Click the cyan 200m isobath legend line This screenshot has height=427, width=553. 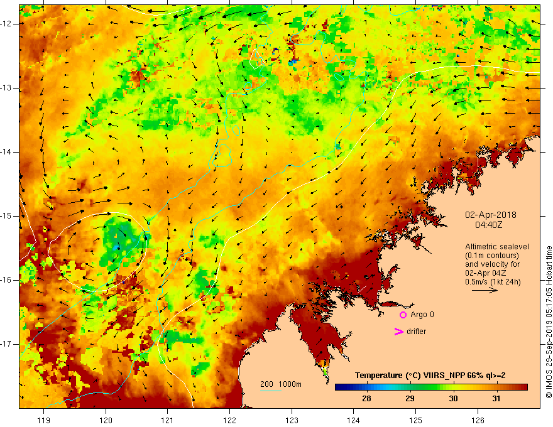270,391
